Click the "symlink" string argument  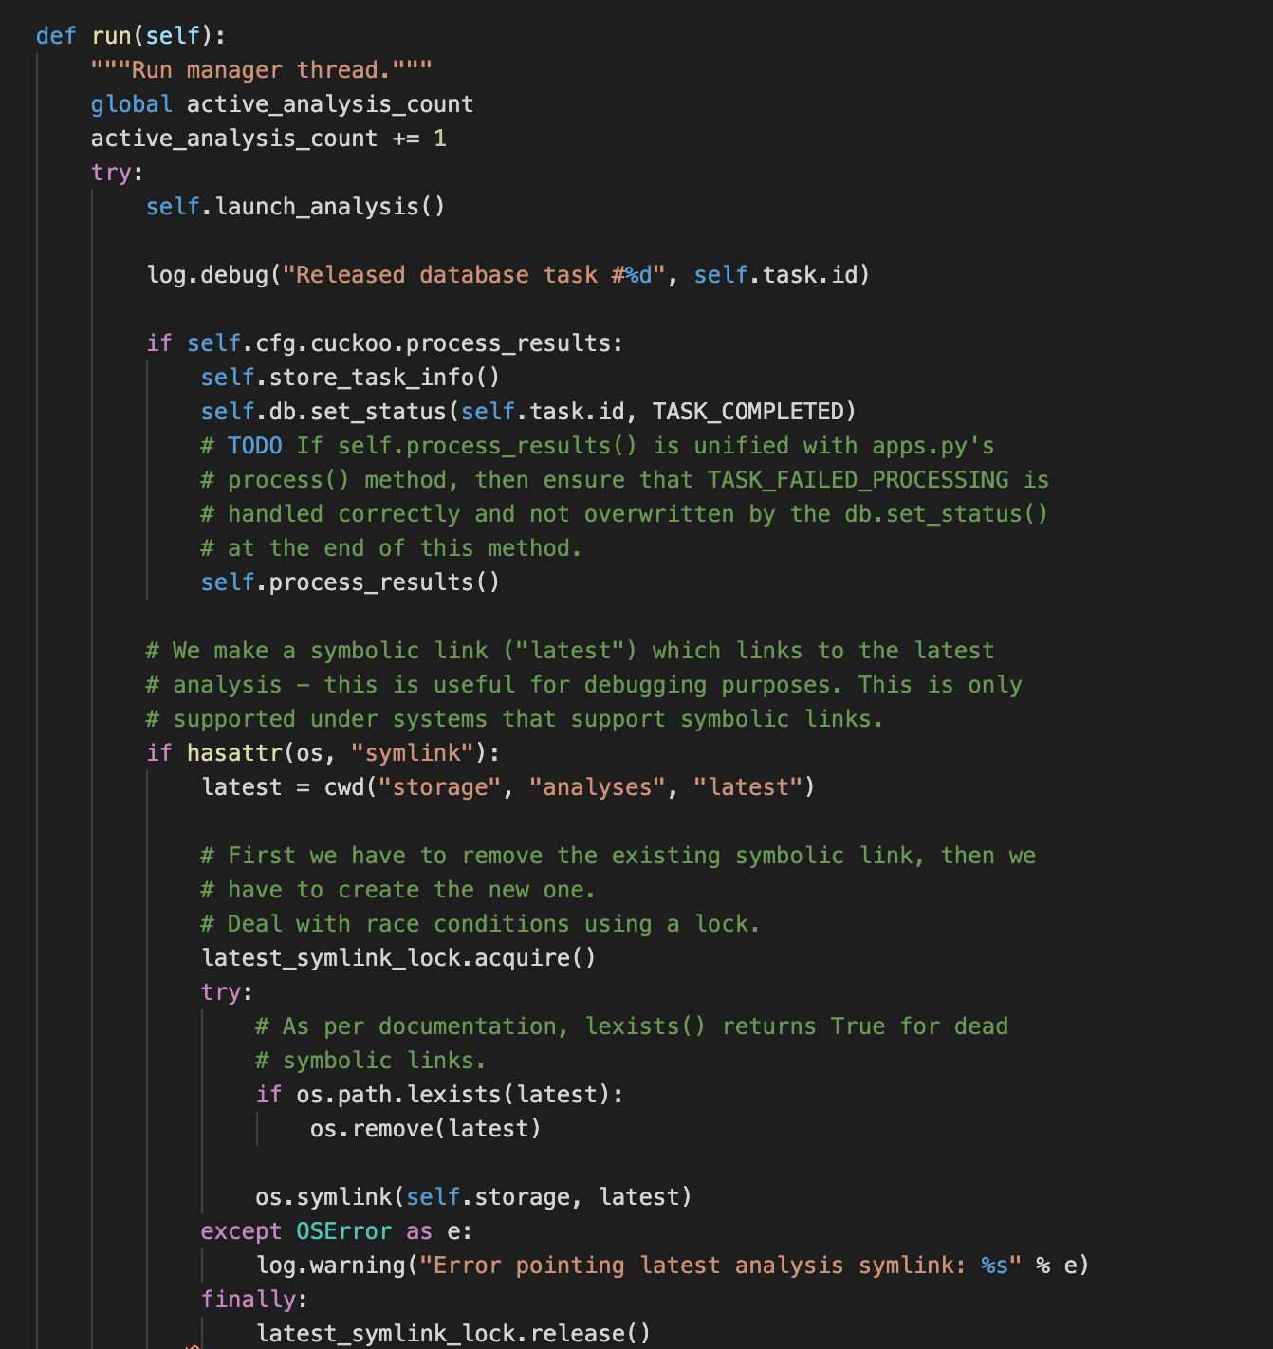(x=412, y=753)
